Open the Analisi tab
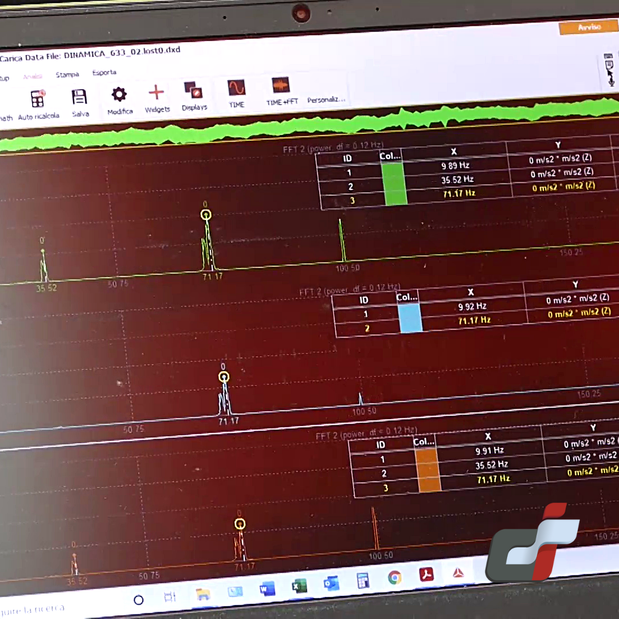This screenshot has height=619, width=619. tap(33, 76)
